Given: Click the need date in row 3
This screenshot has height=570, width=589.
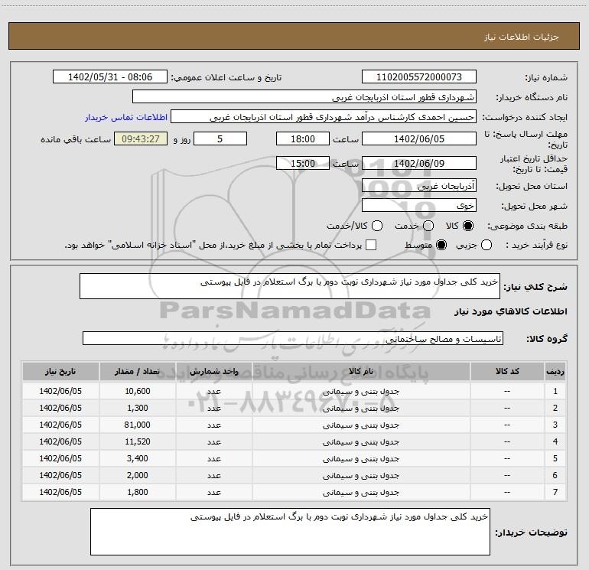Looking at the screenshot, I should tap(60, 425).
